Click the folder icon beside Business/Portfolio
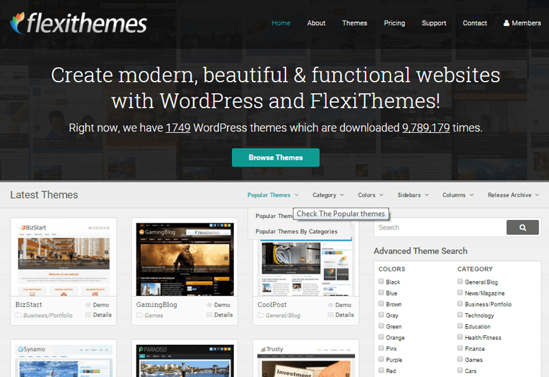 click(x=19, y=315)
